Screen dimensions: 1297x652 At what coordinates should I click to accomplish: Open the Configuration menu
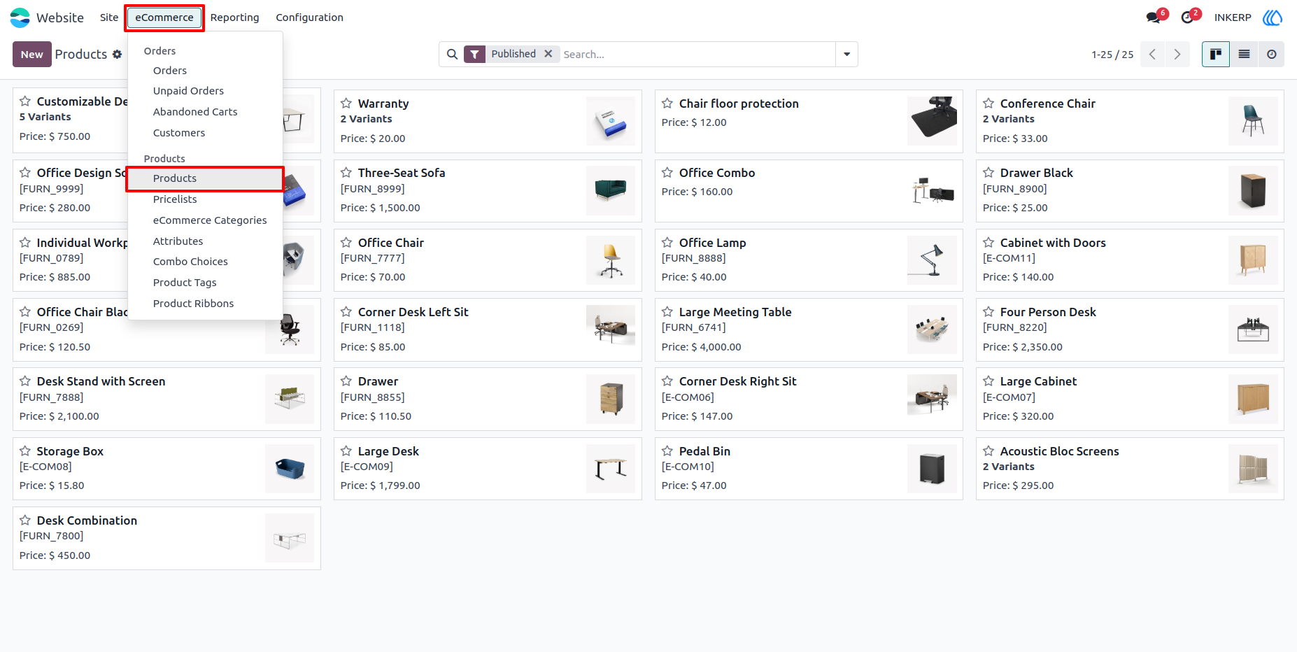(x=309, y=17)
